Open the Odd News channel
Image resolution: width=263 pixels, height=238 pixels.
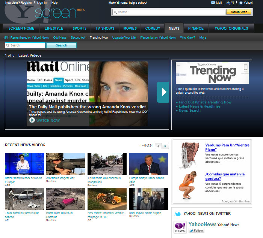pyautogui.click(x=60, y=37)
